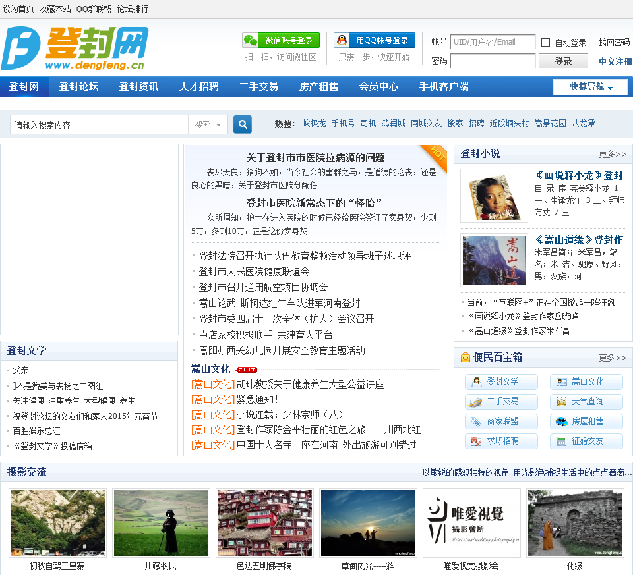
Task: Open 嵩山文化 icon in 便民百宝箱
Action: [586, 381]
